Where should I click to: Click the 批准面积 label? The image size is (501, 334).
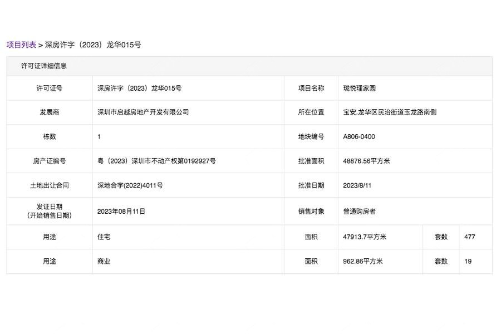coord(311,161)
